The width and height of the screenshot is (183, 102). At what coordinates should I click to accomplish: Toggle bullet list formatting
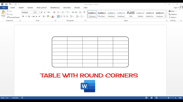coord(58,12)
